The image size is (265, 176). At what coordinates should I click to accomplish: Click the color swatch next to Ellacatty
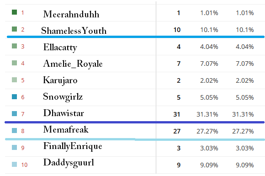pos(14,46)
